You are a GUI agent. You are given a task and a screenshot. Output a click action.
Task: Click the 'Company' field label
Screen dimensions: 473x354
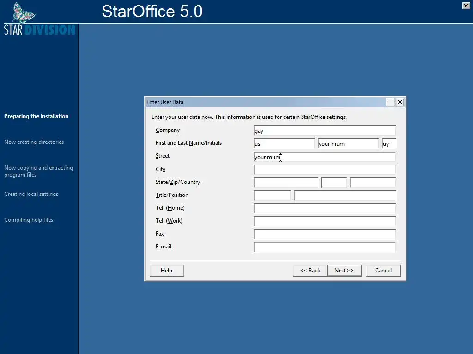point(168,130)
